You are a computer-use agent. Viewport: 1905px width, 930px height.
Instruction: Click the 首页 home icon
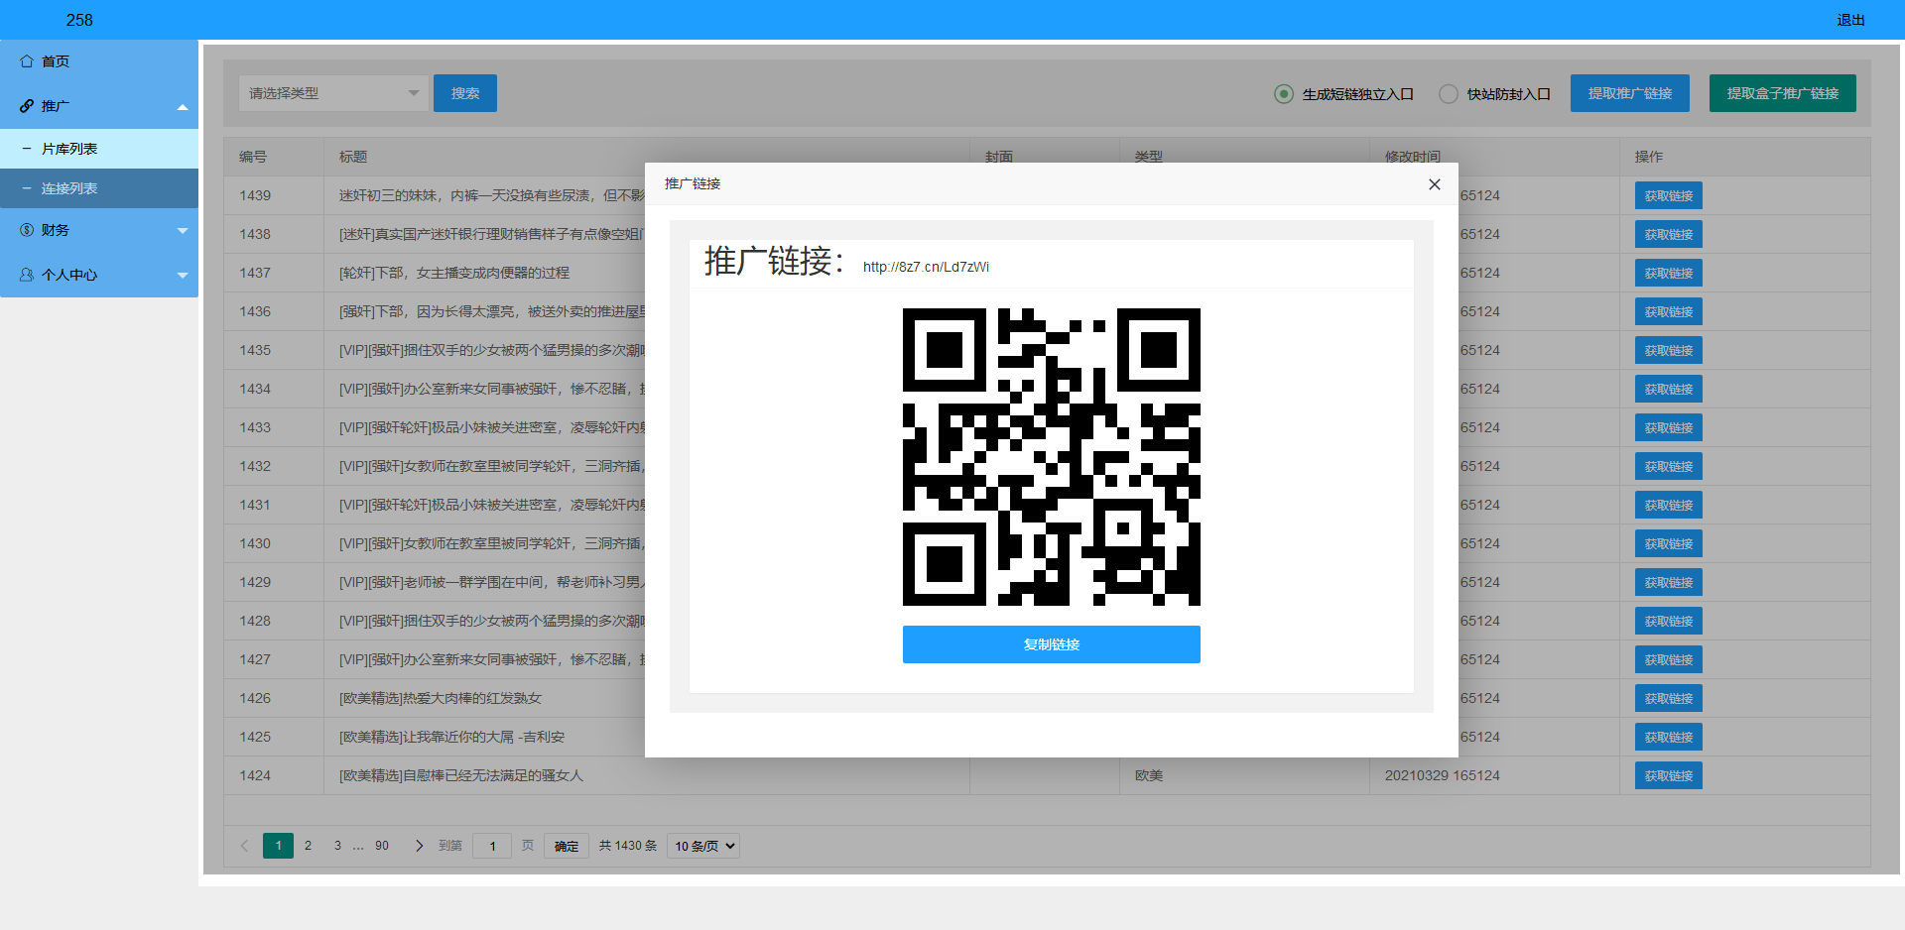point(27,61)
